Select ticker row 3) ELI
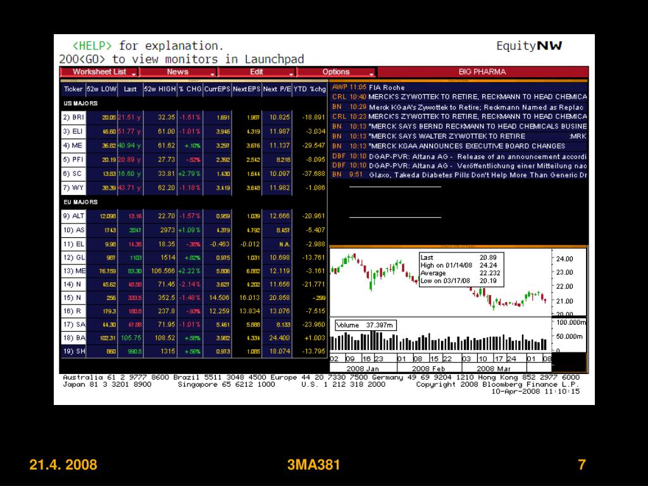The width and height of the screenshot is (648, 486). click(73, 132)
